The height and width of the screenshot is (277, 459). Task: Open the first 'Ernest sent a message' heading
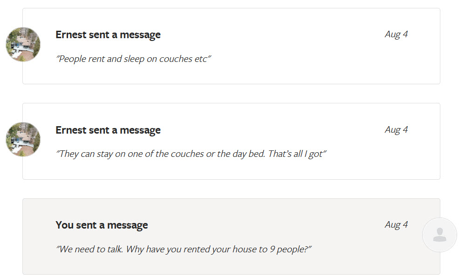point(108,35)
